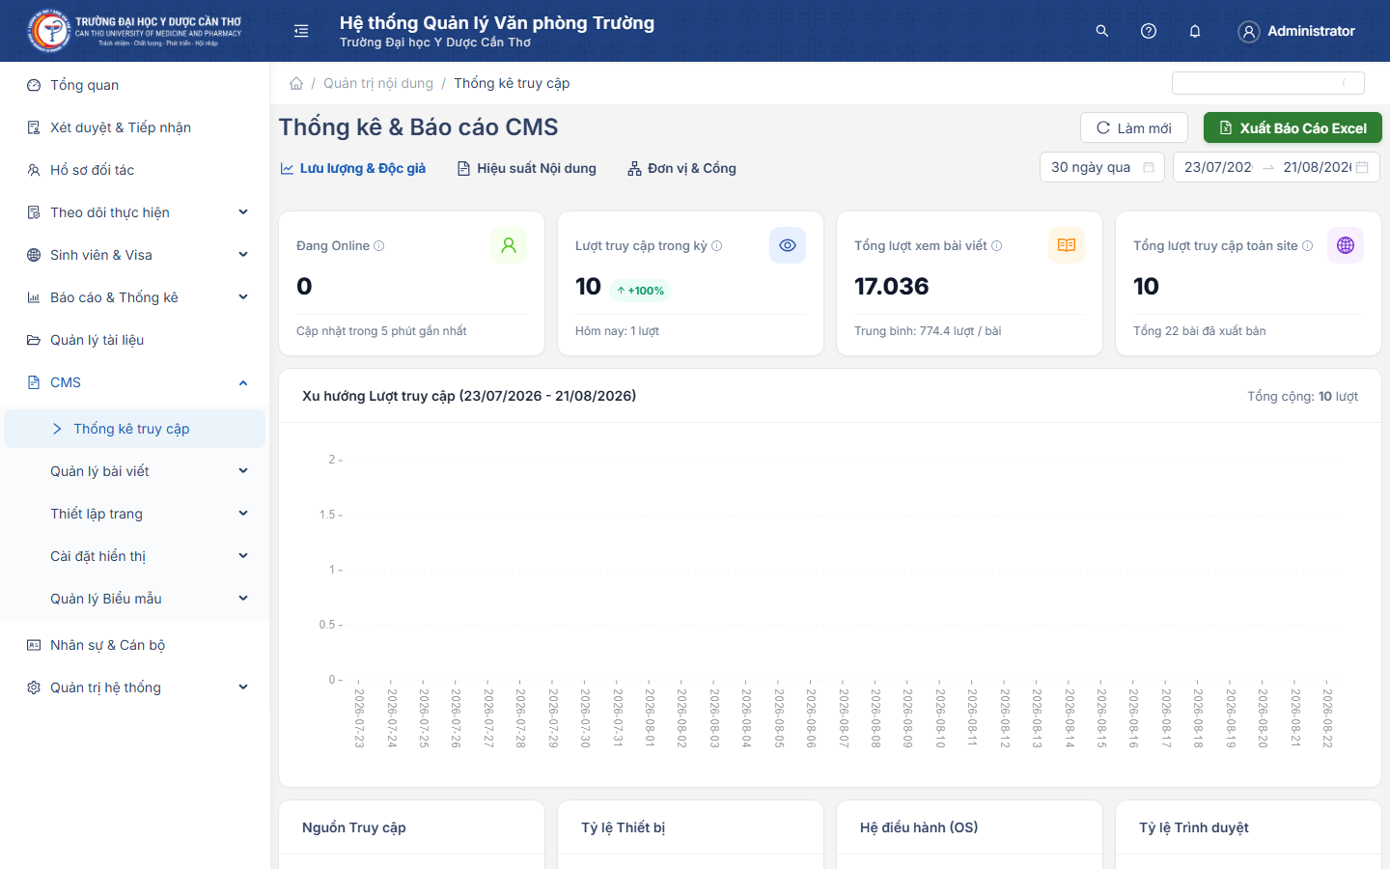Click the Quản lý tài liệu folder icon
The width and height of the screenshot is (1390, 869).
[34, 340]
